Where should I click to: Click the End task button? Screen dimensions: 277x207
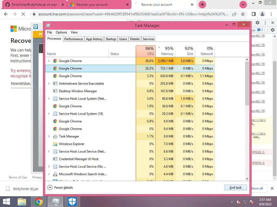(x=236, y=188)
